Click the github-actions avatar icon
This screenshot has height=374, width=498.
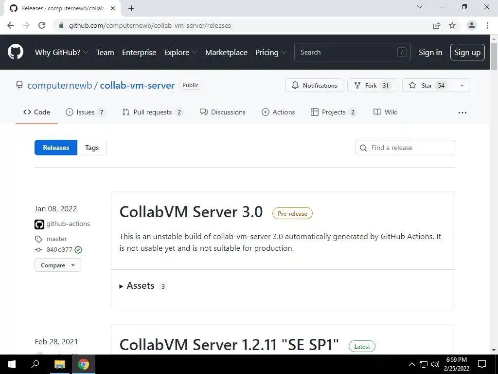tap(39, 224)
